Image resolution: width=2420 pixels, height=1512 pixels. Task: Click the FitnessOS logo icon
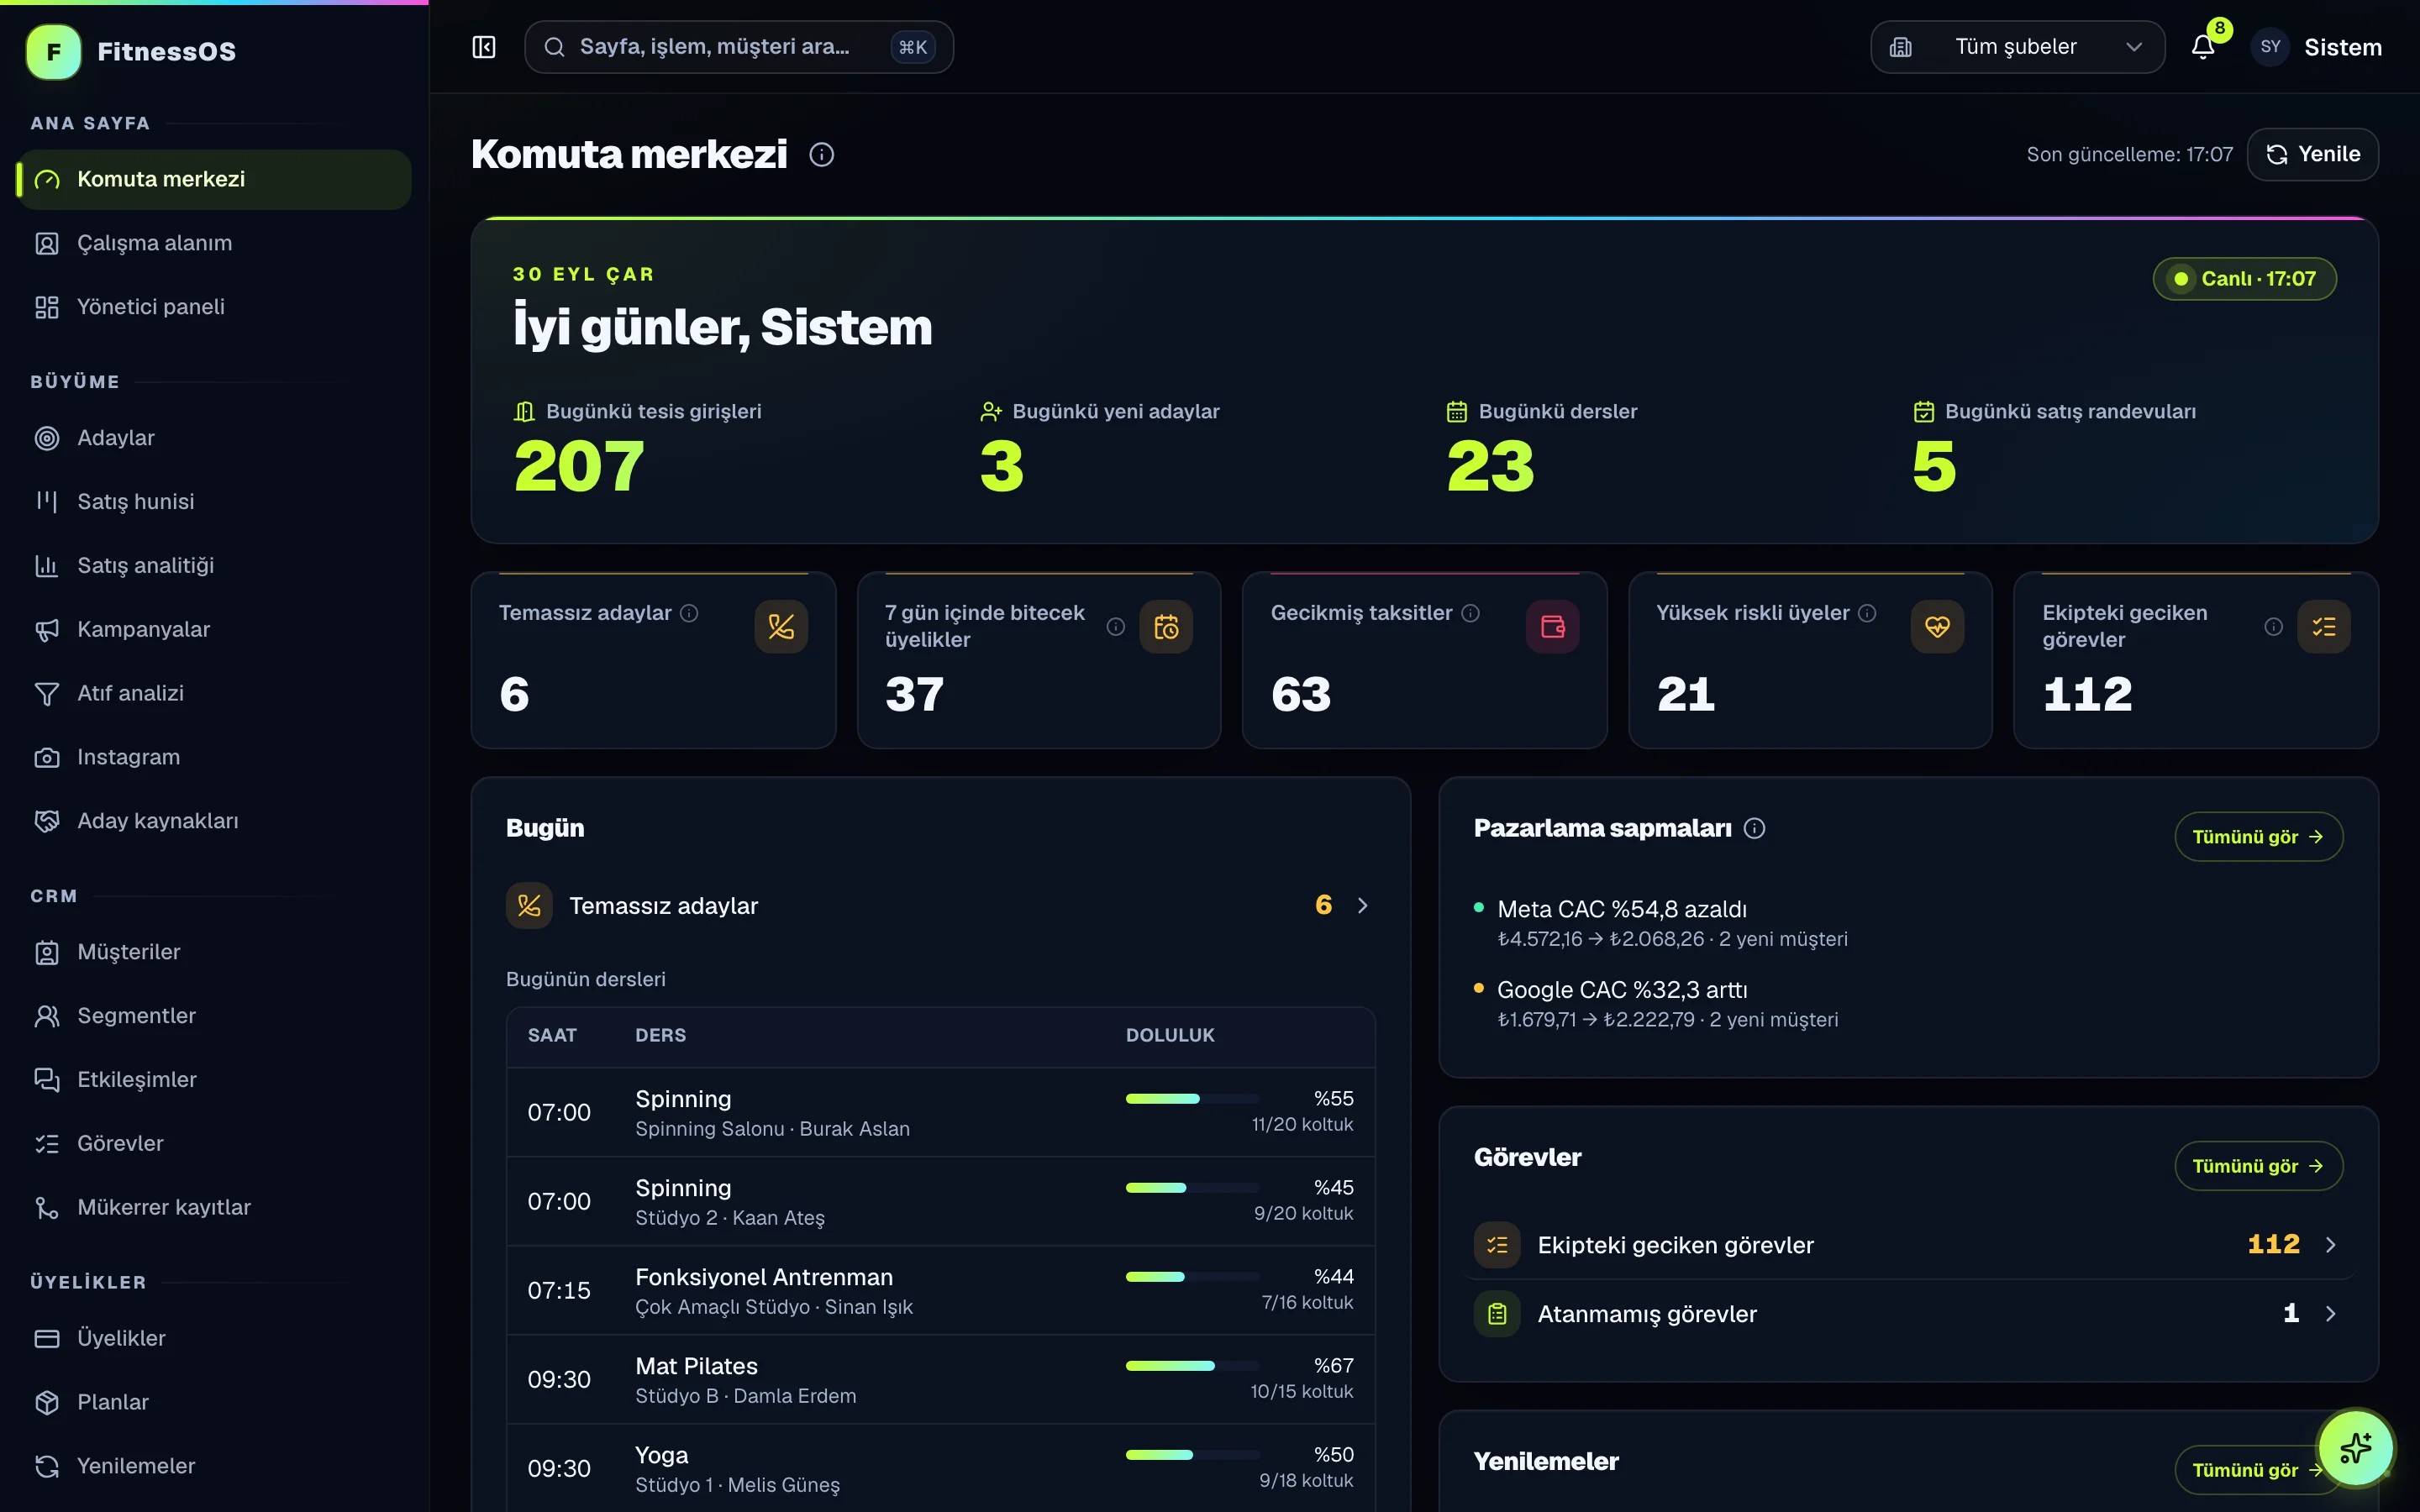53,52
